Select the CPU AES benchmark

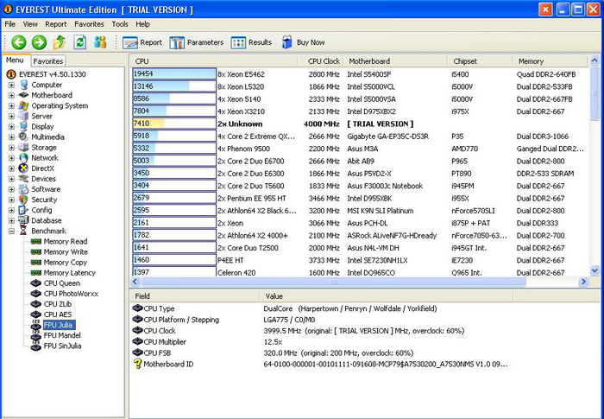(58, 314)
